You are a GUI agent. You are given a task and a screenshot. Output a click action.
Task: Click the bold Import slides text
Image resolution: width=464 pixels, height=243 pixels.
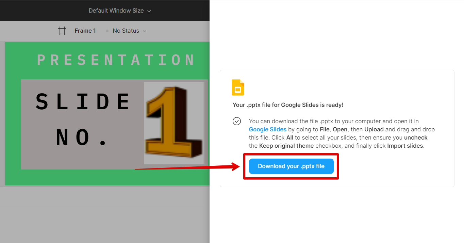click(405, 146)
